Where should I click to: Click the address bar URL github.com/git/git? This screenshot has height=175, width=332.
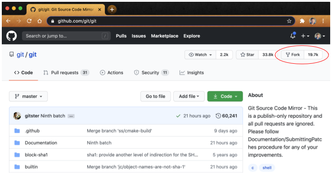click(x=77, y=21)
